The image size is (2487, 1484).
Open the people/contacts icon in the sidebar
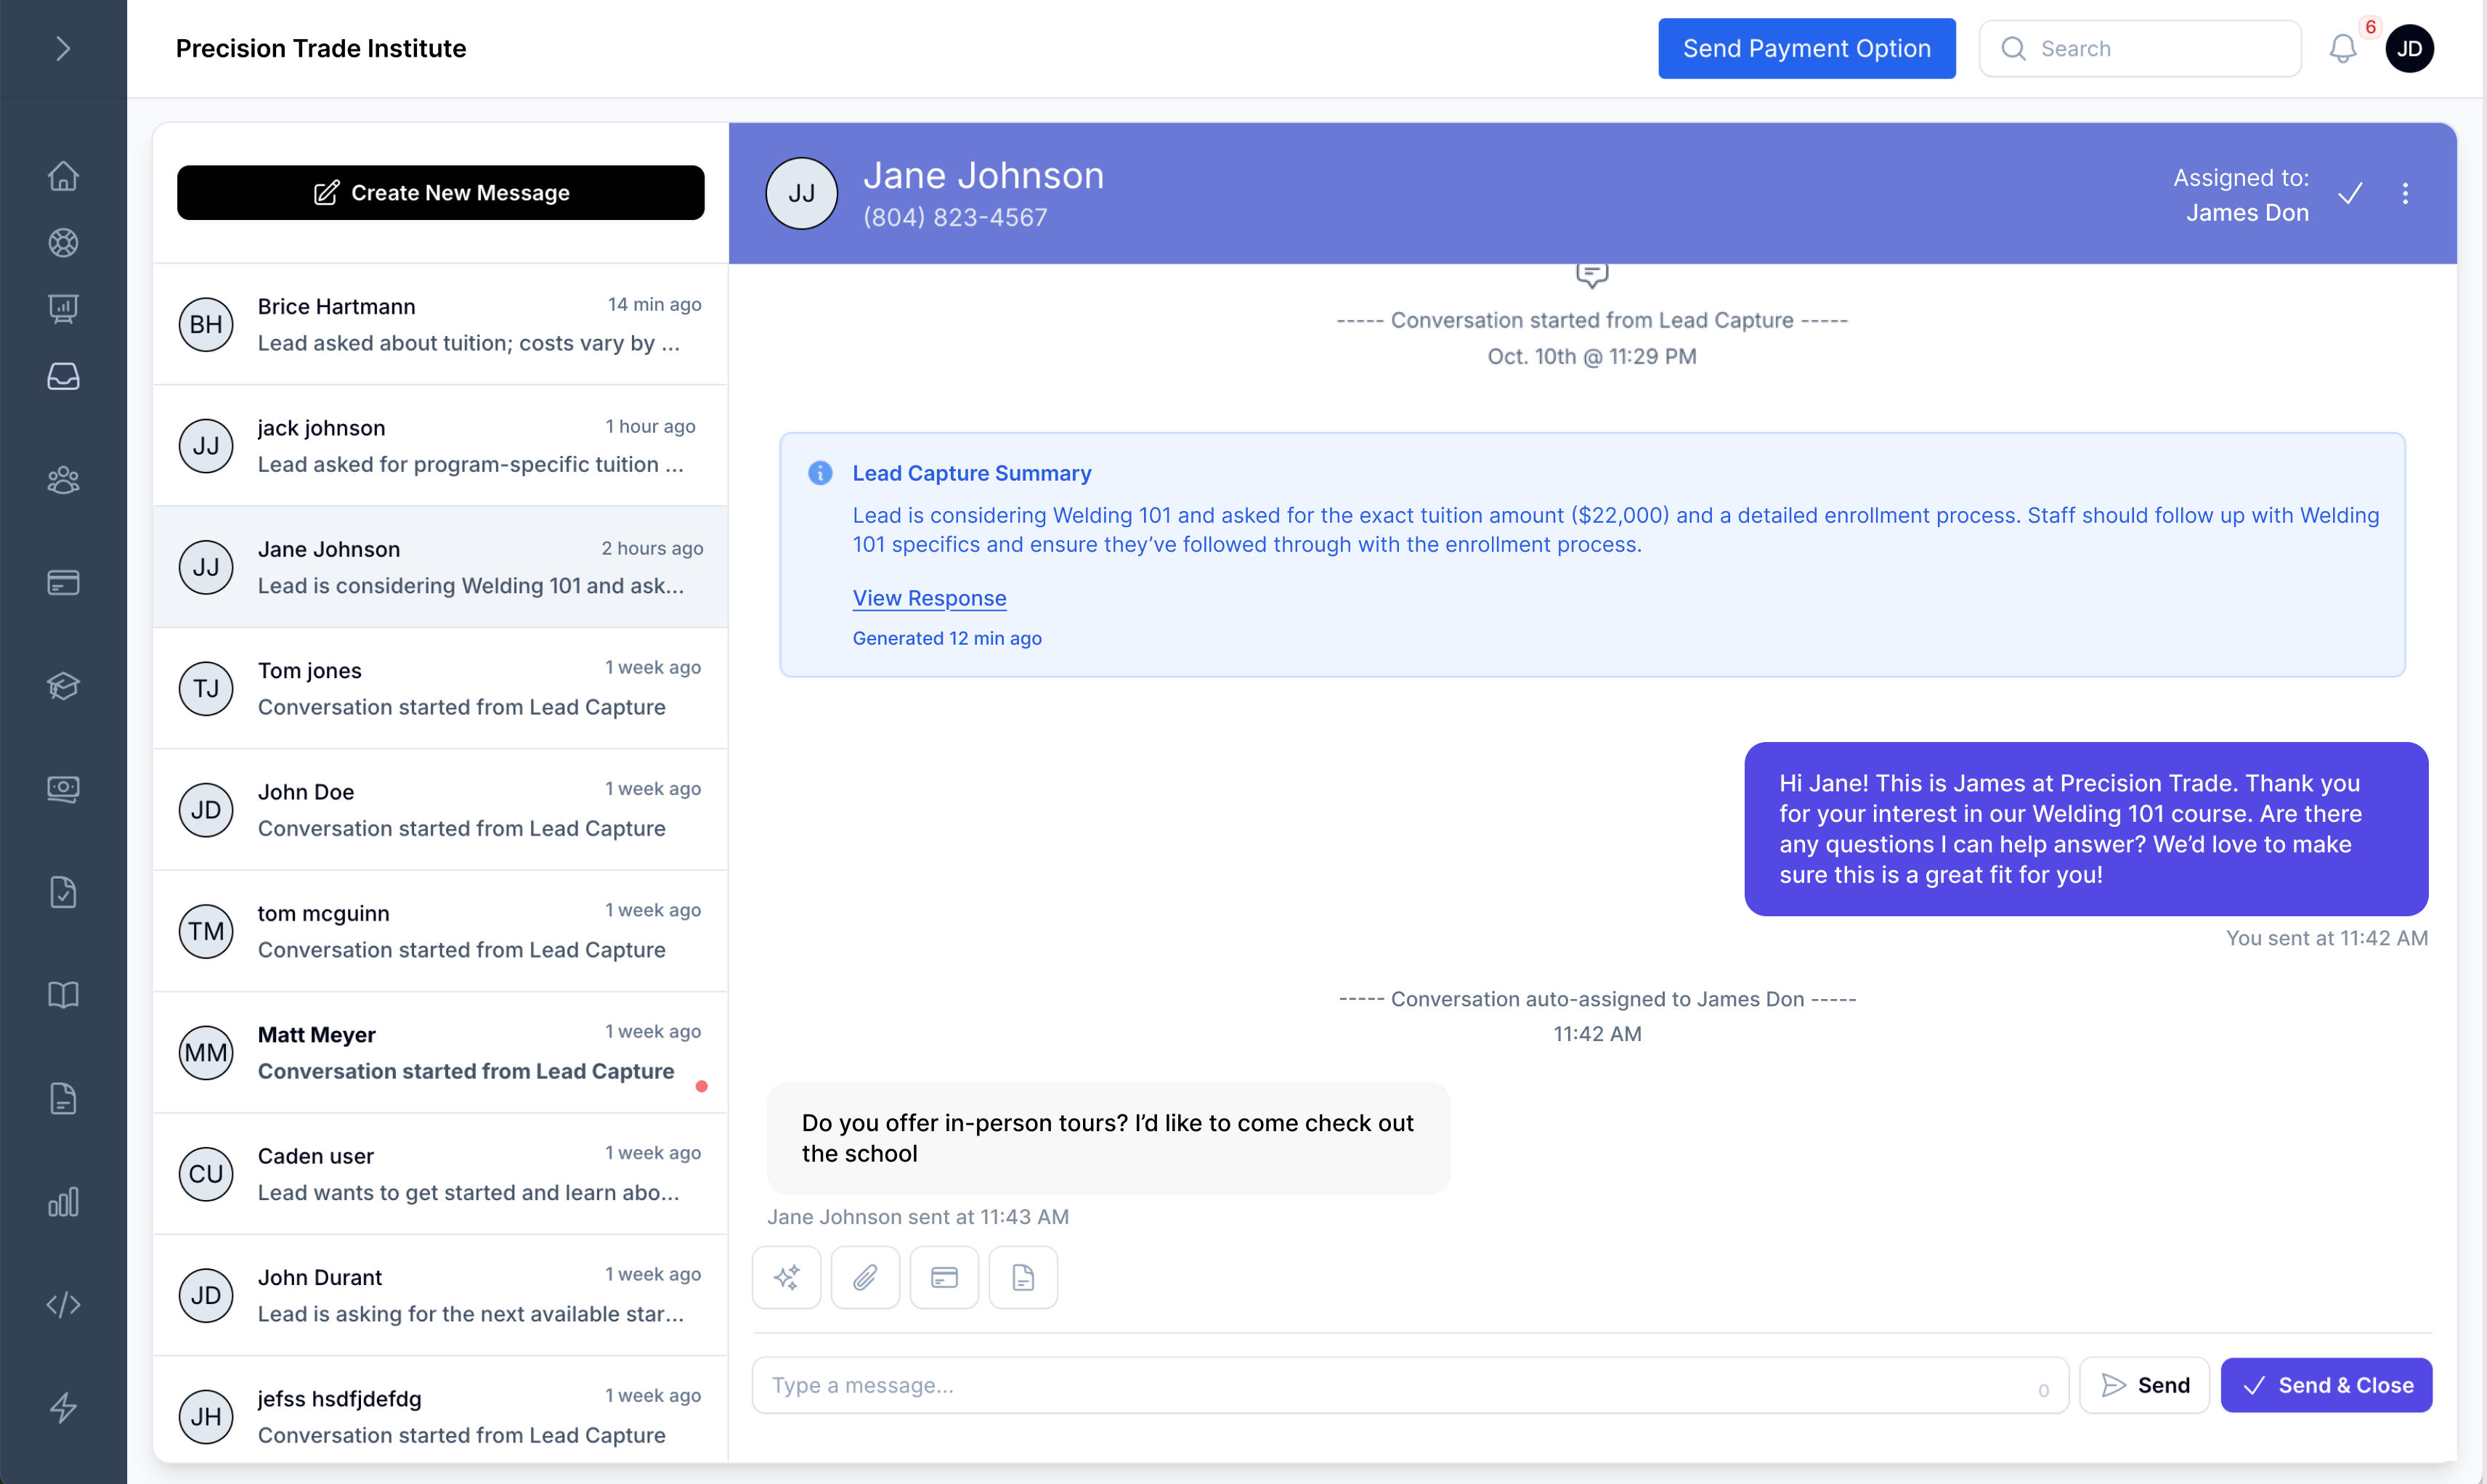(63, 480)
